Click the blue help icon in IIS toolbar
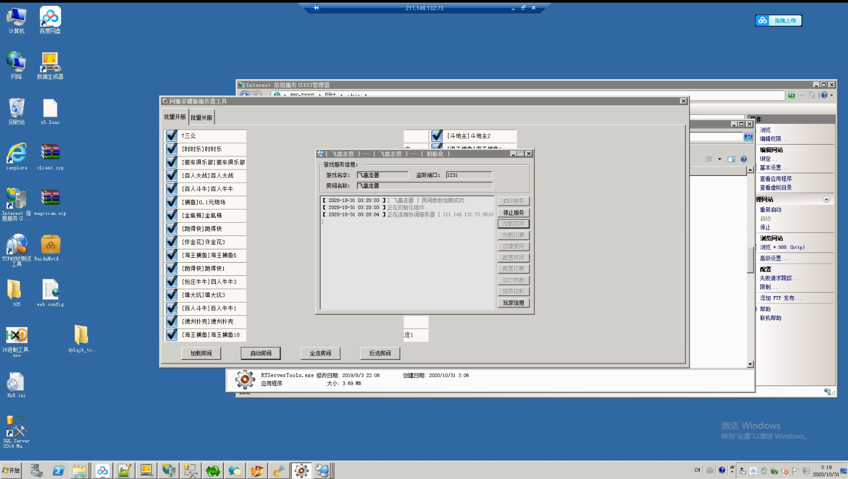Viewport: 848px width, 479px height. [824, 95]
